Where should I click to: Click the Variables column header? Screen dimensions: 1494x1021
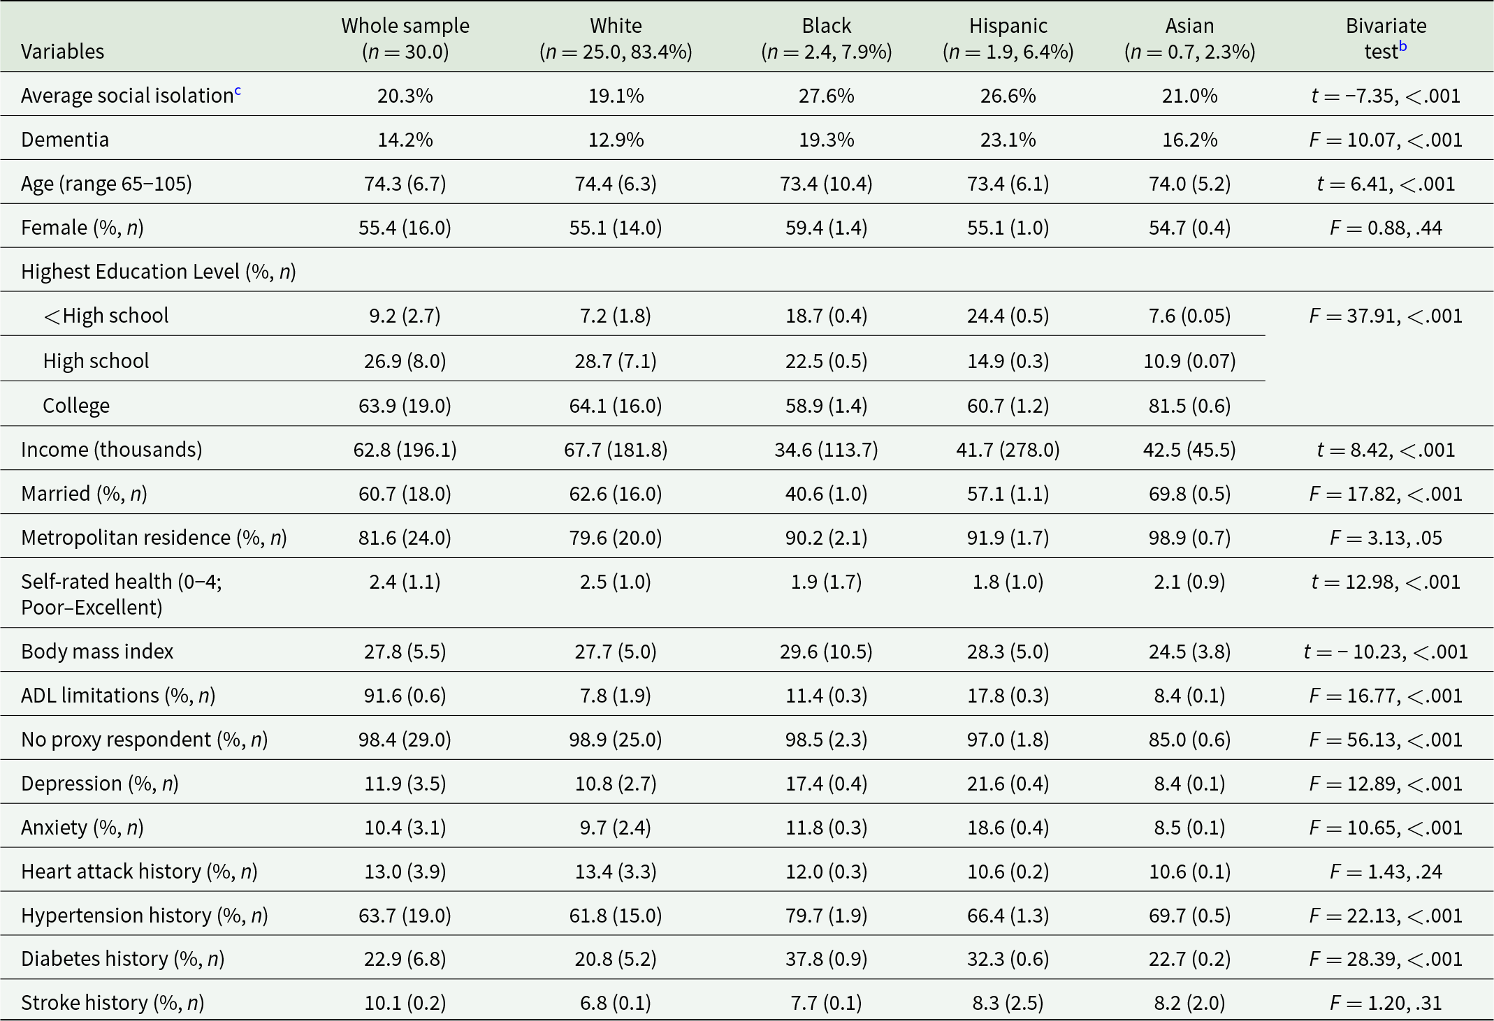click(63, 52)
